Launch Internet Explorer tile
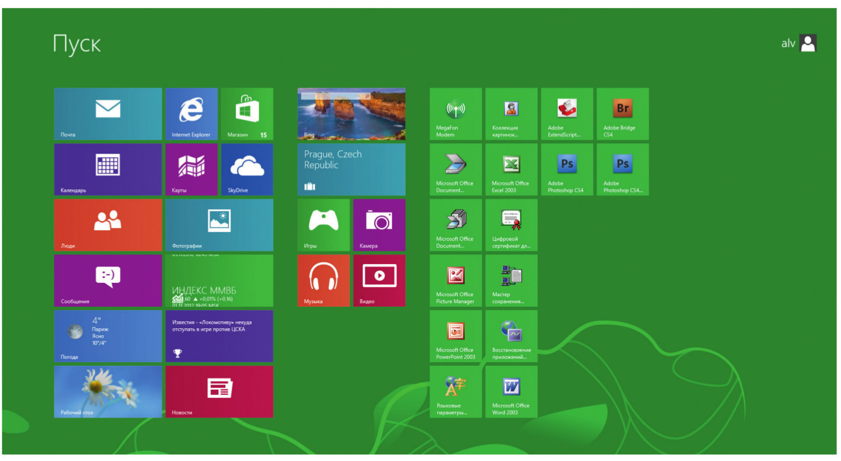This screenshot has width=841, height=461. 191,114
